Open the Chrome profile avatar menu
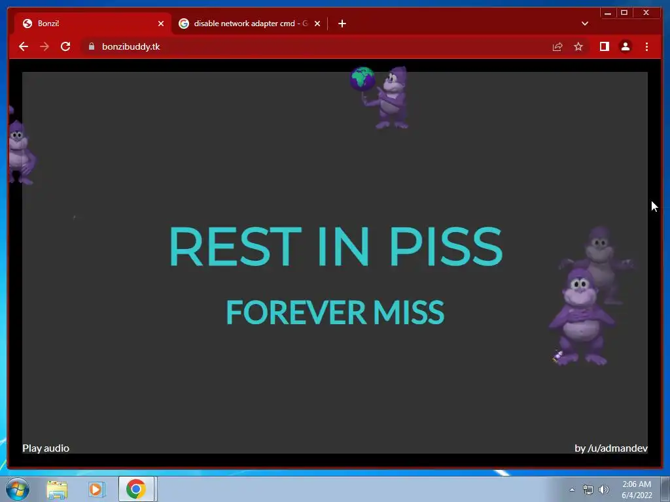This screenshot has height=502, width=670. 625,46
